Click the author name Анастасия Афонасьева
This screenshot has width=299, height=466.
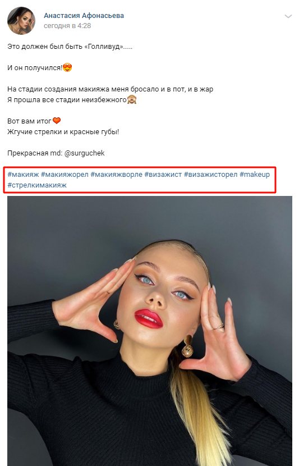coord(84,16)
